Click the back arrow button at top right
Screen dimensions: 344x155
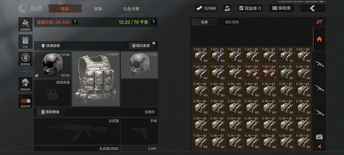coord(313,8)
